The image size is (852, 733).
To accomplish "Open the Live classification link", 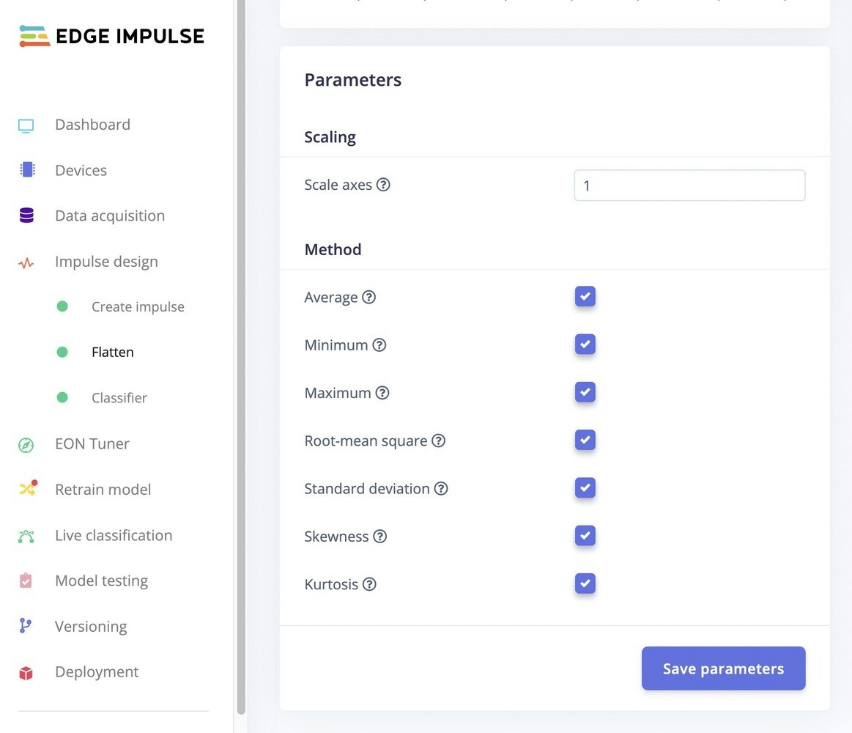I will tap(114, 536).
